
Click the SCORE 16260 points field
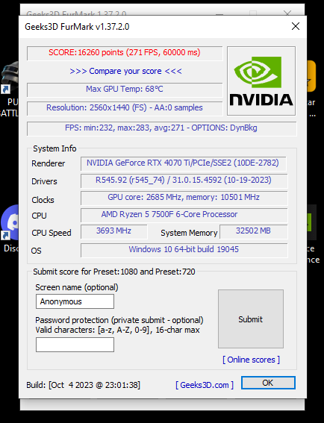(125, 53)
